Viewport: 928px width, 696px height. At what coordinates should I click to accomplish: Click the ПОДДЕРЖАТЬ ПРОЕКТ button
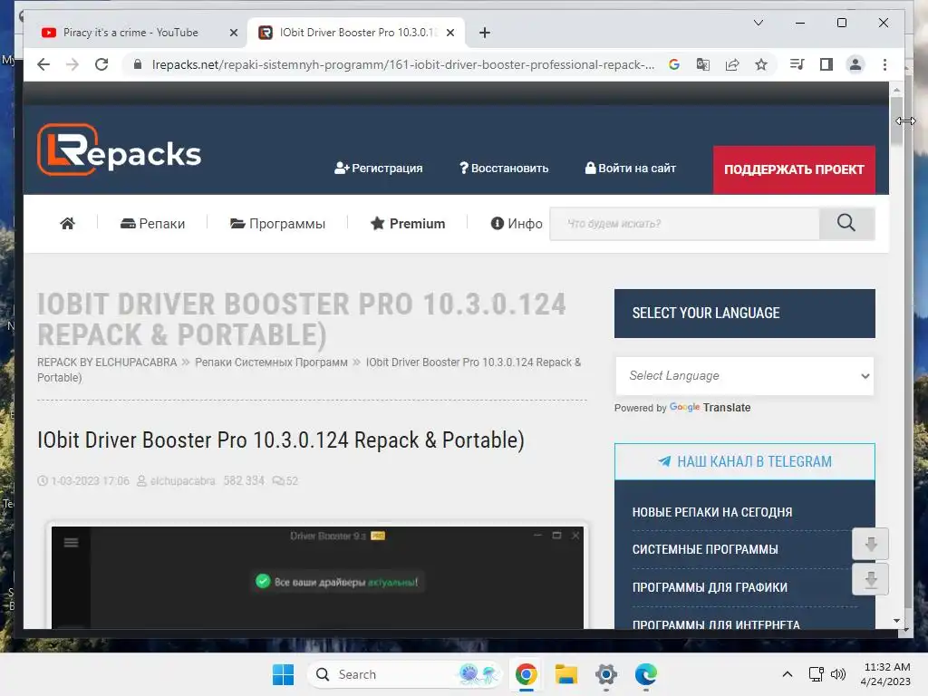pyautogui.click(x=794, y=169)
